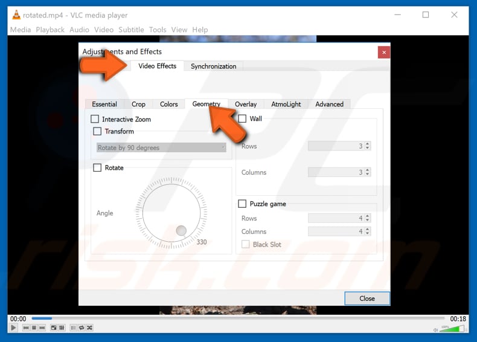
Task: Open the Help menu
Action: pos(200,30)
